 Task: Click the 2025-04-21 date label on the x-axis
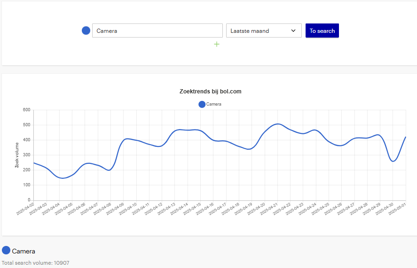(269, 208)
